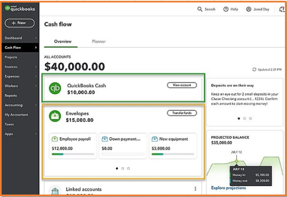Expand the Cash Flow chevron arrow
The height and width of the screenshot is (197, 287).
(x=36, y=48)
